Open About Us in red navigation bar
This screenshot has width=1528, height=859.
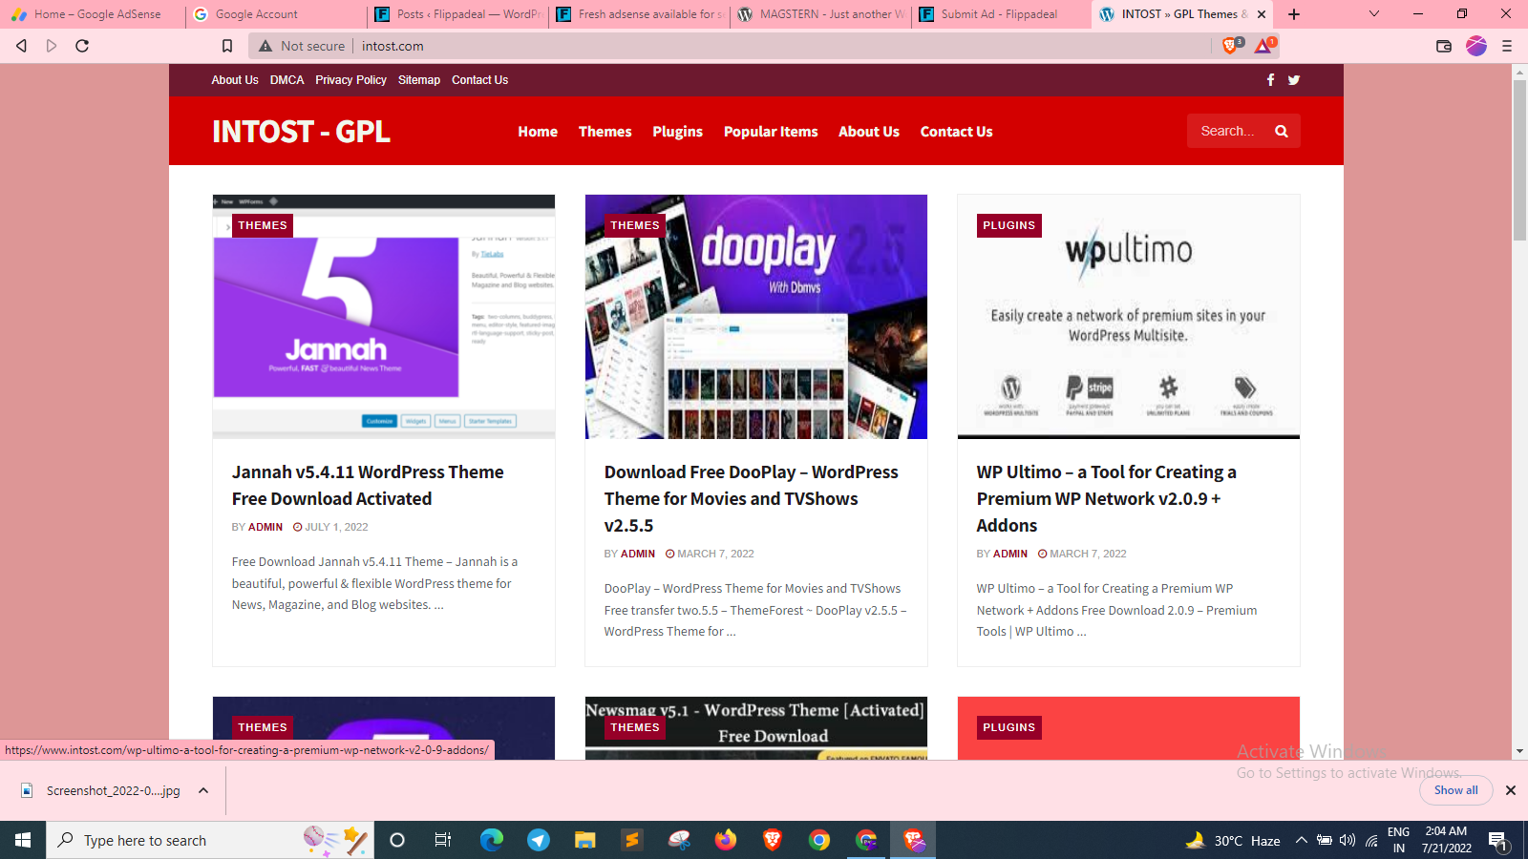pos(869,132)
